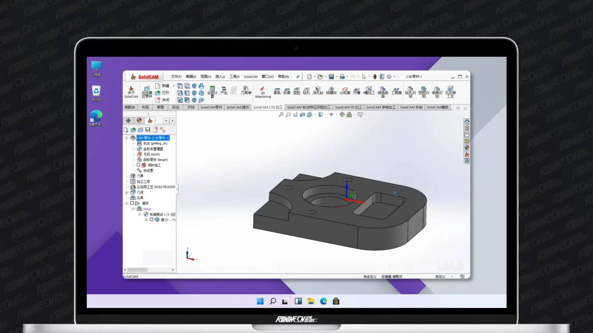
Task: Collapse the 机械原点 1 node
Action: (x=140, y=214)
